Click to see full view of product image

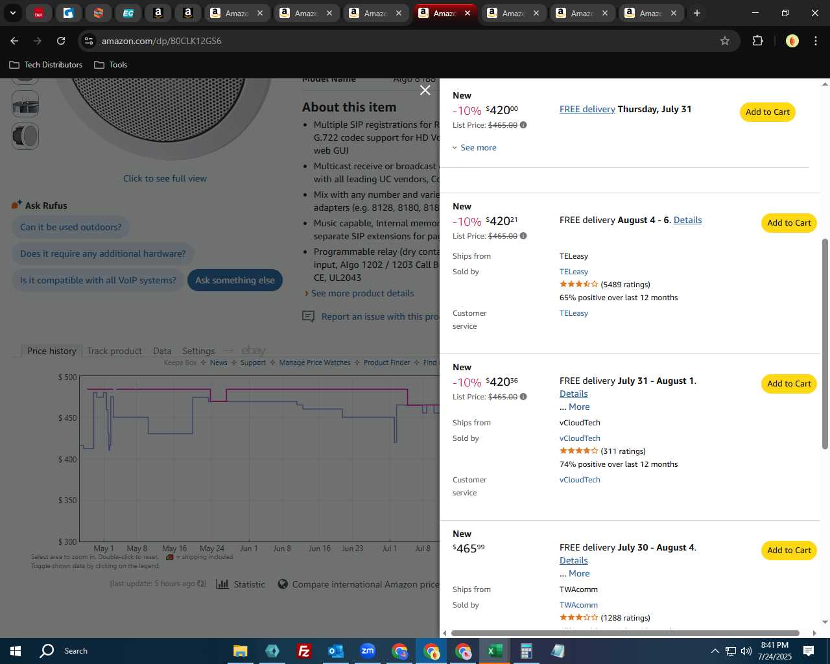165,178
